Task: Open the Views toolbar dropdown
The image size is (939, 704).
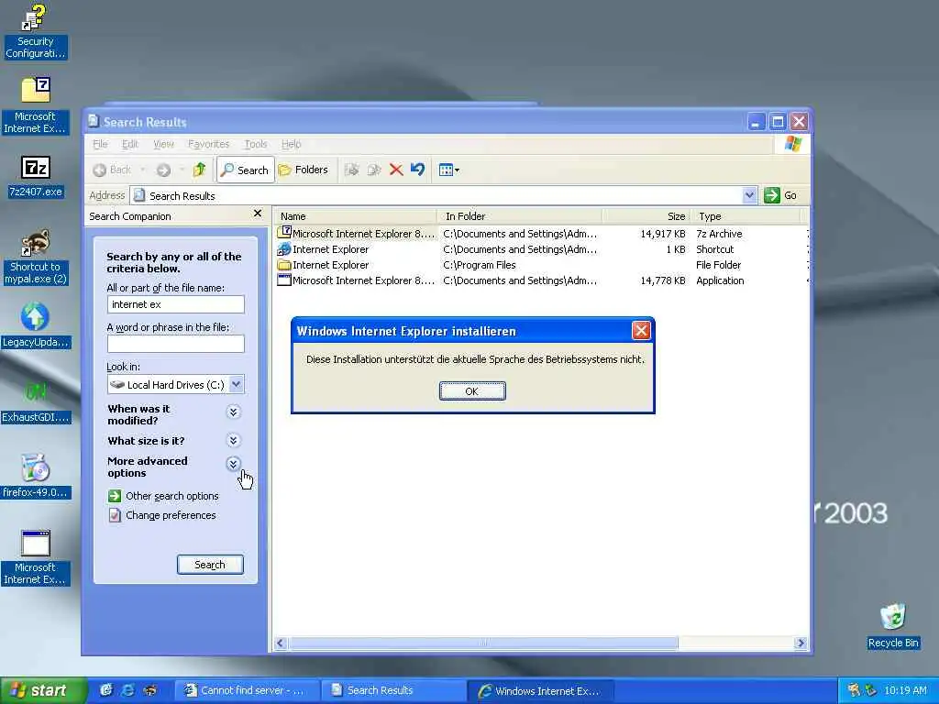Action: click(x=449, y=170)
